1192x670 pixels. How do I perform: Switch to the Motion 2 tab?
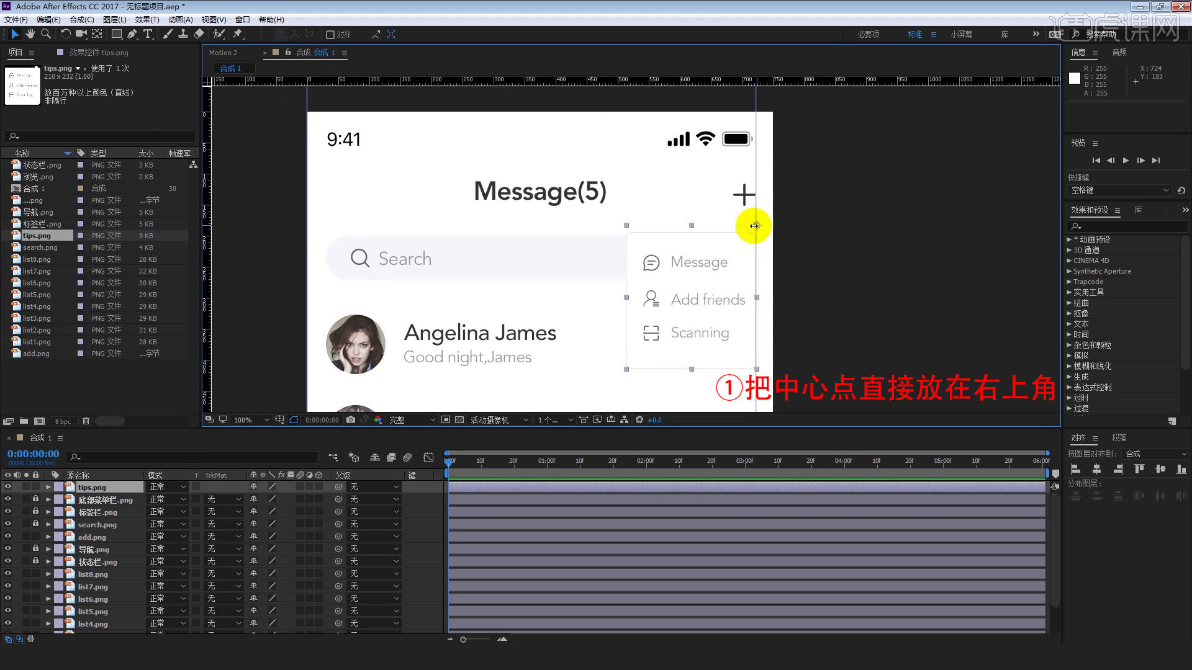tap(223, 53)
